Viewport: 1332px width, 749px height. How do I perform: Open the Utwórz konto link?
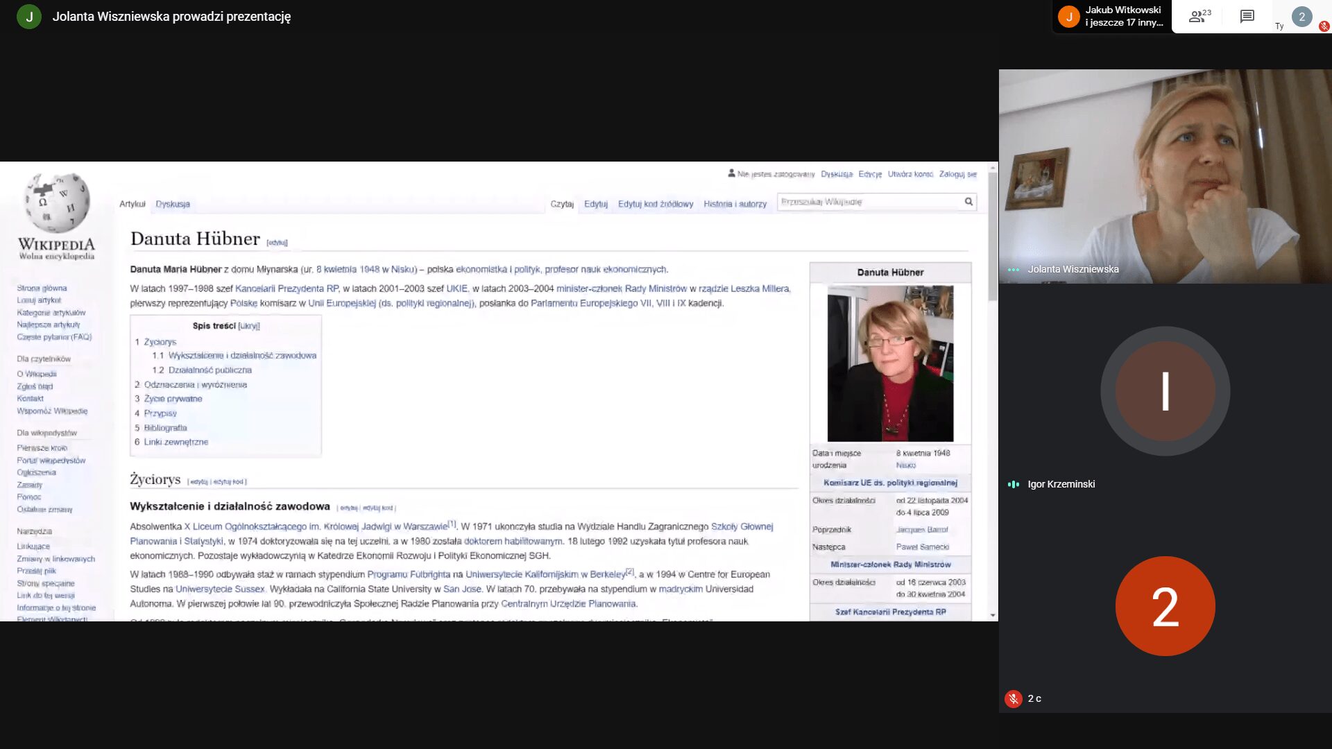pos(910,175)
